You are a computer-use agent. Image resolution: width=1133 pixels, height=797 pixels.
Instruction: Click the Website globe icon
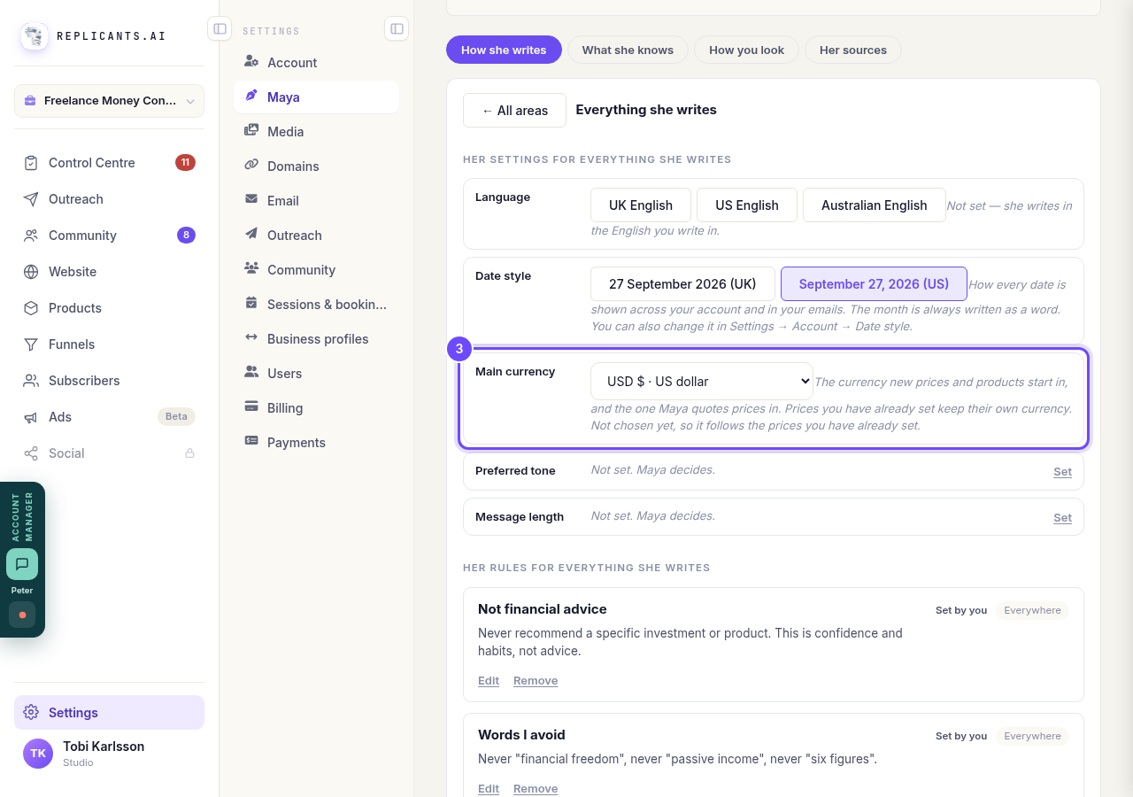pyautogui.click(x=31, y=272)
